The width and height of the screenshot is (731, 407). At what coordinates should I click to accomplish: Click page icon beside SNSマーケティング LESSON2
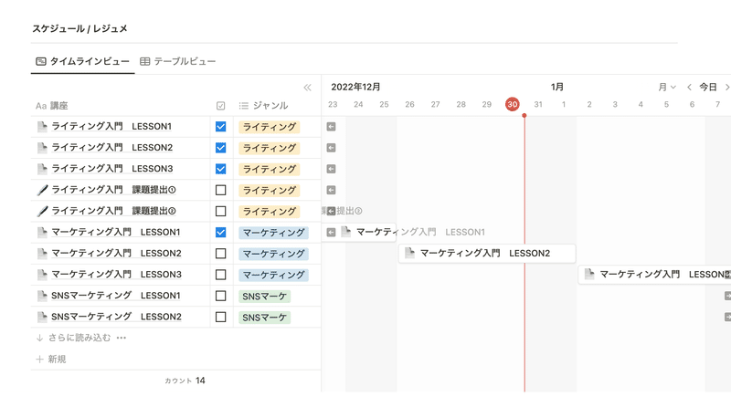click(x=42, y=318)
